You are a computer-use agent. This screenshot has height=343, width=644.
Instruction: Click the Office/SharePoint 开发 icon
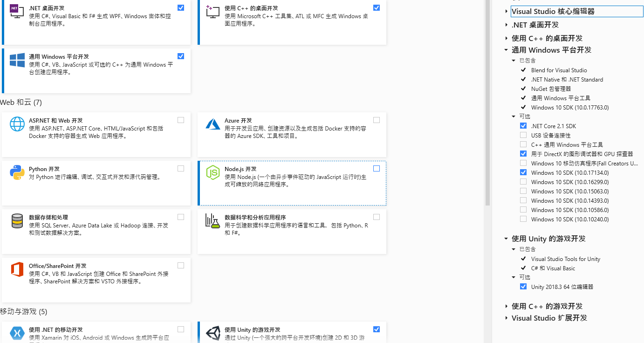[x=17, y=269]
